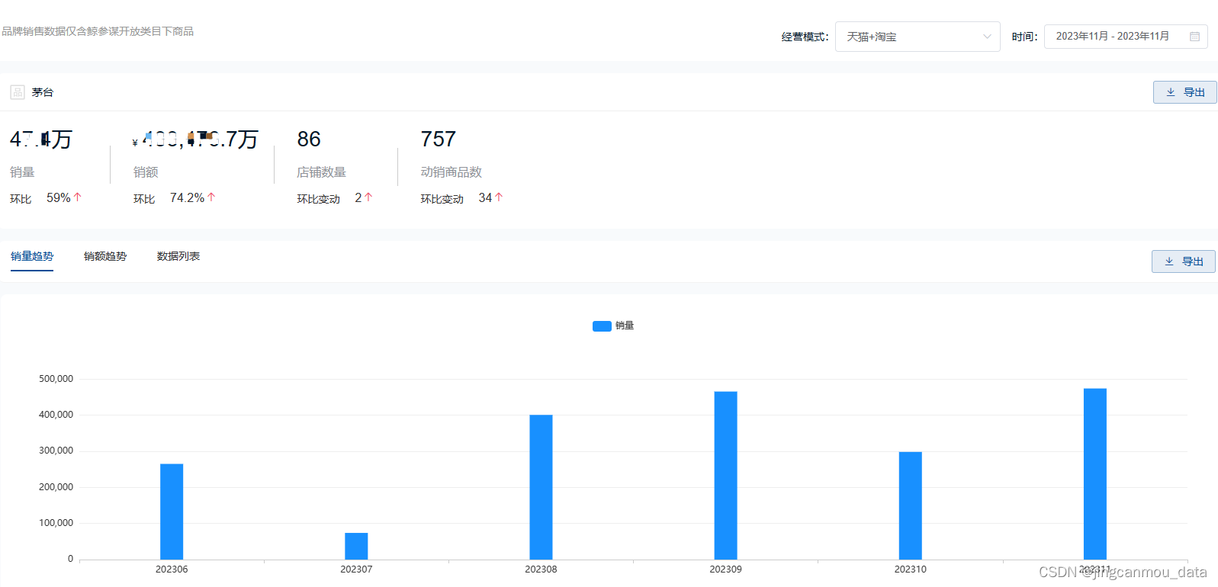
Task: Click the 导出 button next to 茅台
Action: (x=1184, y=92)
